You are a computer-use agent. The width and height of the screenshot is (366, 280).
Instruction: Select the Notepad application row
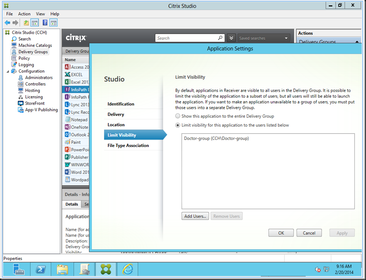point(76,119)
